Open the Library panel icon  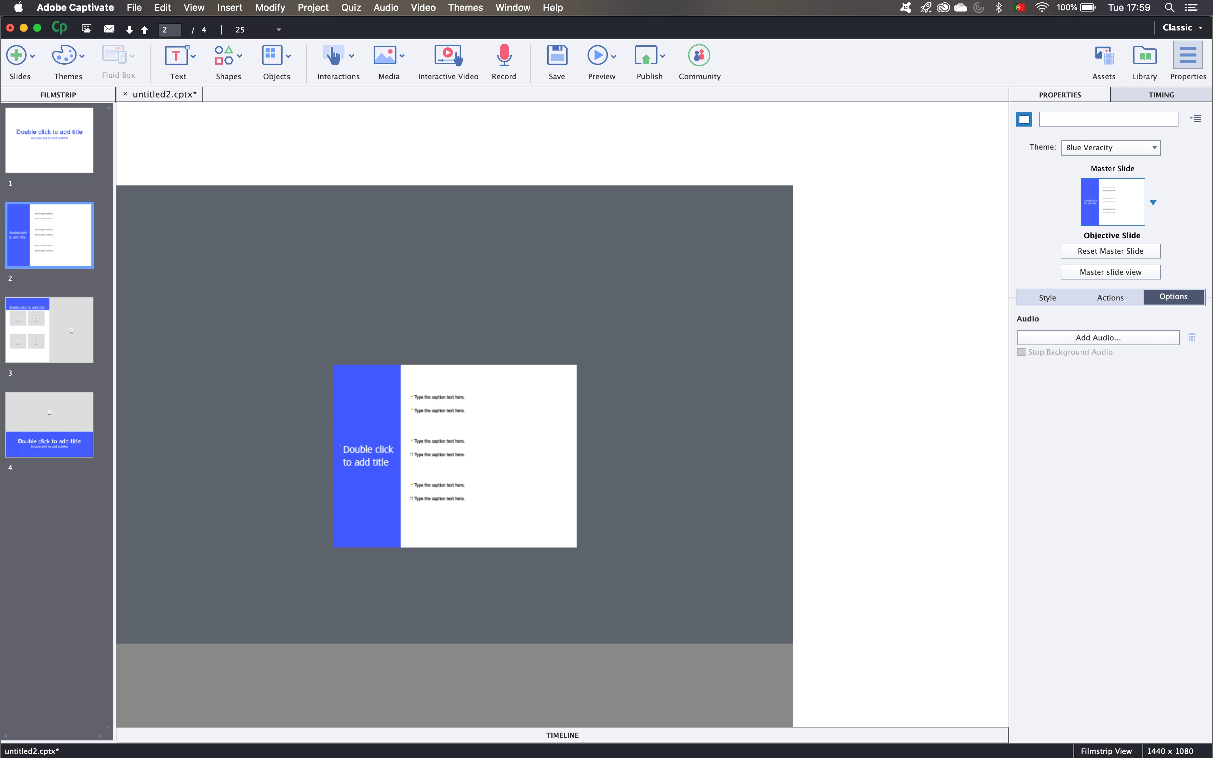click(1144, 55)
